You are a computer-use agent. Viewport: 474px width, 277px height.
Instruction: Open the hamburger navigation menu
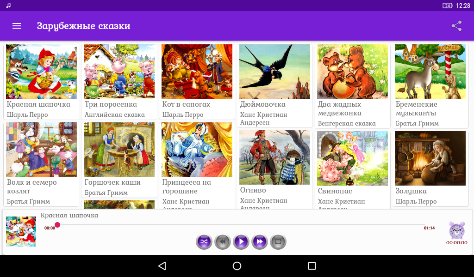pyautogui.click(x=17, y=26)
